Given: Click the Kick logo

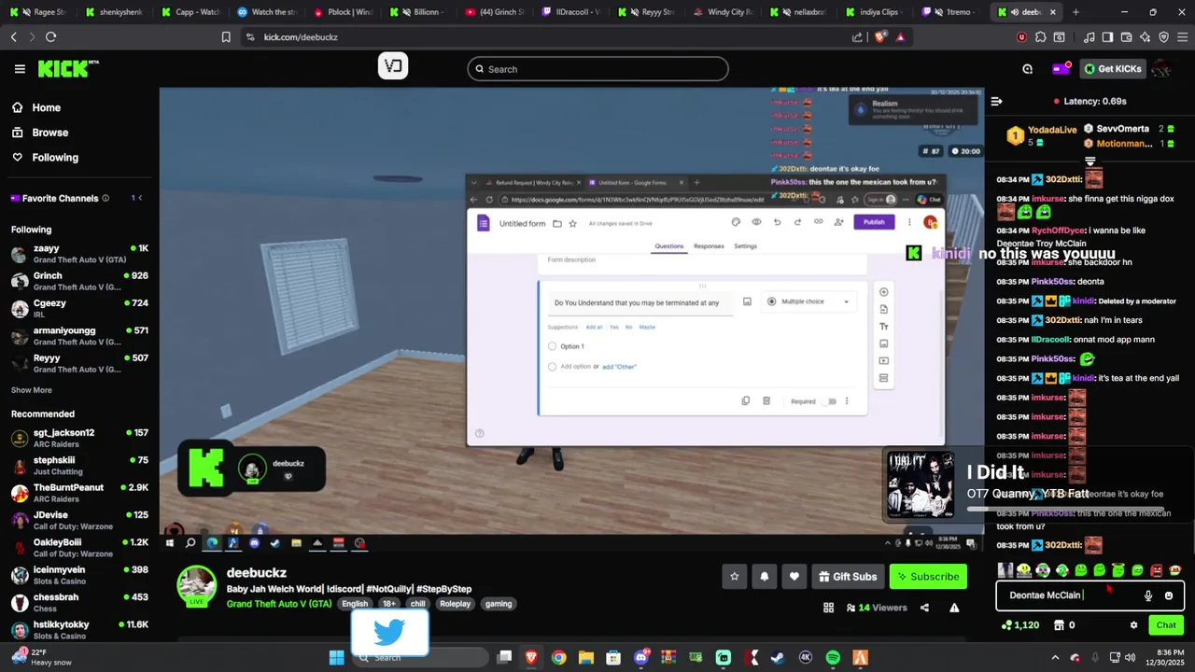Looking at the screenshot, I should click(68, 69).
